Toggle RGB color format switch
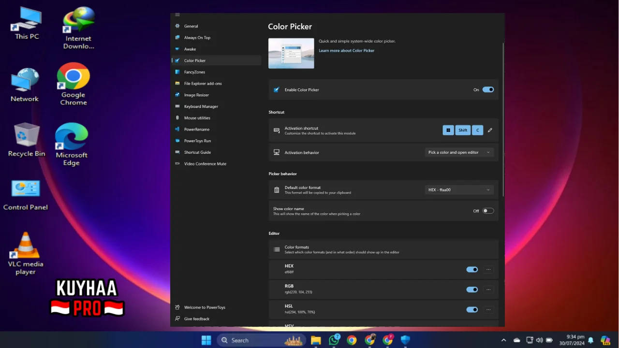The height and width of the screenshot is (348, 619). coord(472,290)
